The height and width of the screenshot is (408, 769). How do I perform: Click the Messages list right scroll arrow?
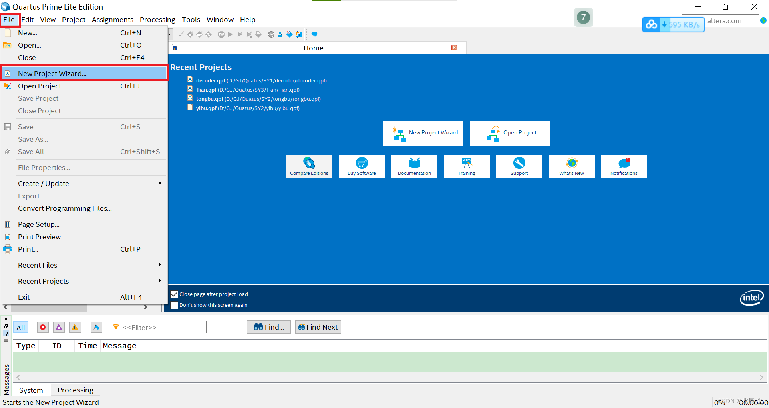(x=761, y=377)
